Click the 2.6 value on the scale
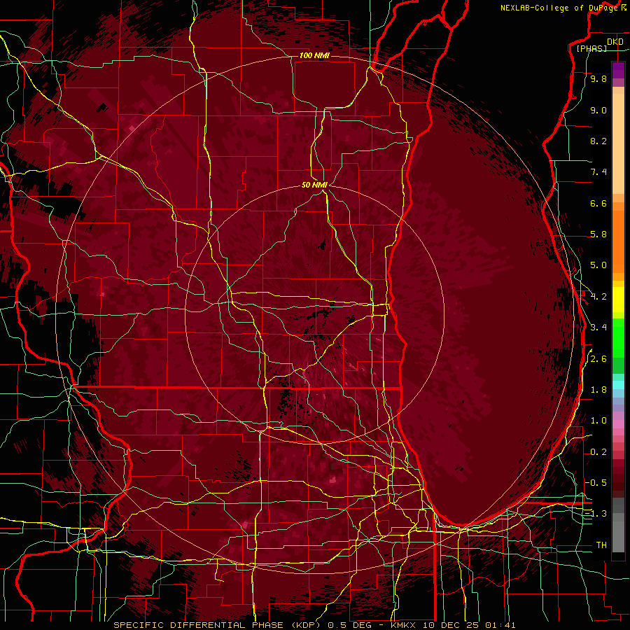630x630 pixels. tap(598, 359)
